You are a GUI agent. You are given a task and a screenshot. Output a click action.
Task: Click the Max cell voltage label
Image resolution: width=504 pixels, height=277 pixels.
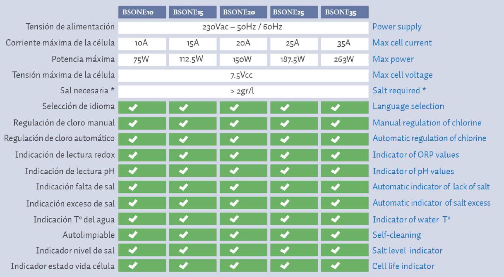click(x=402, y=75)
